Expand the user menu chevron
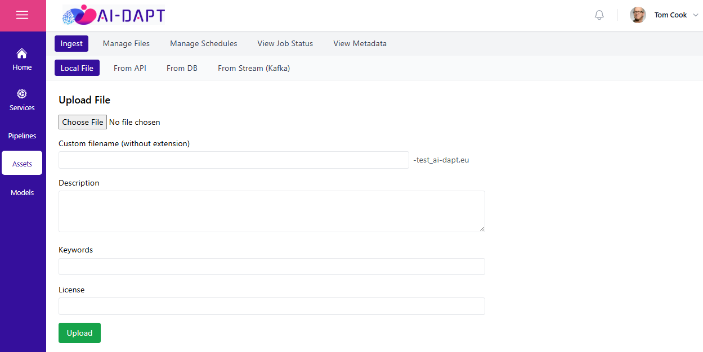This screenshot has width=703, height=352. [696, 15]
